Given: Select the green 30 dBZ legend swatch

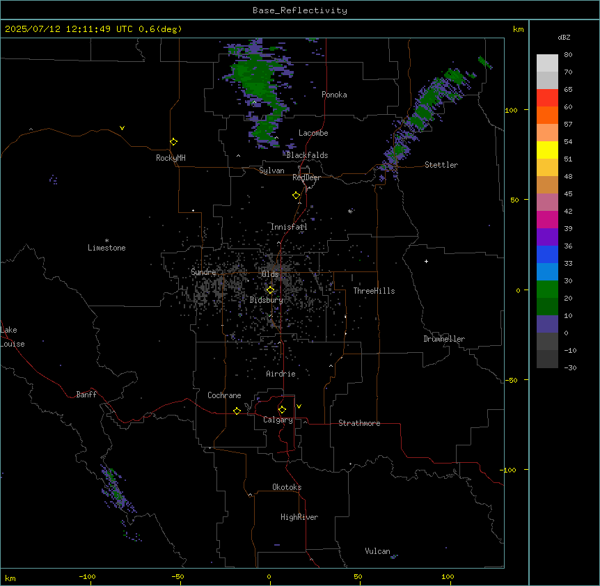Looking at the screenshot, I should (x=547, y=290).
